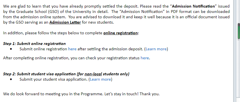Click the underlined 'Admission Letter' text
Image resolution: width=240 pixels, height=102 pixels.
[x=65, y=22]
